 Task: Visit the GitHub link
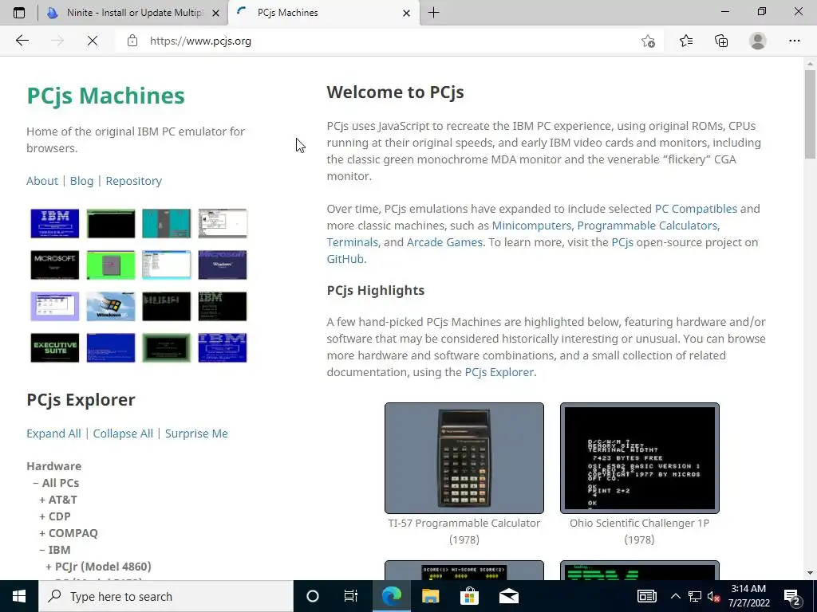coord(345,259)
